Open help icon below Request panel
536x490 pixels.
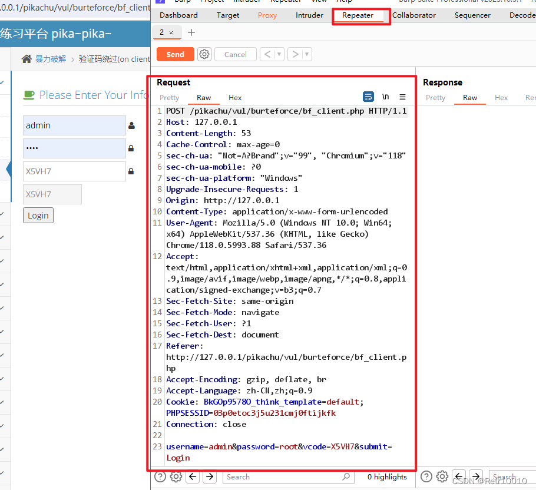[160, 476]
